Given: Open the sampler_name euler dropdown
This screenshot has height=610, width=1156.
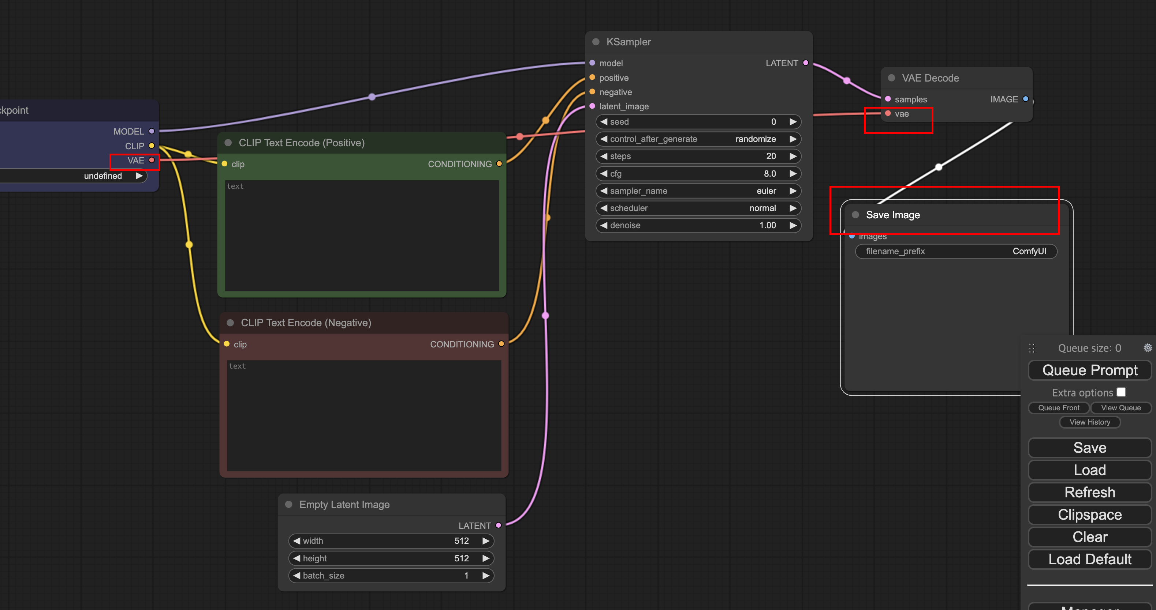Looking at the screenshot, I should [x=698, y=191].
